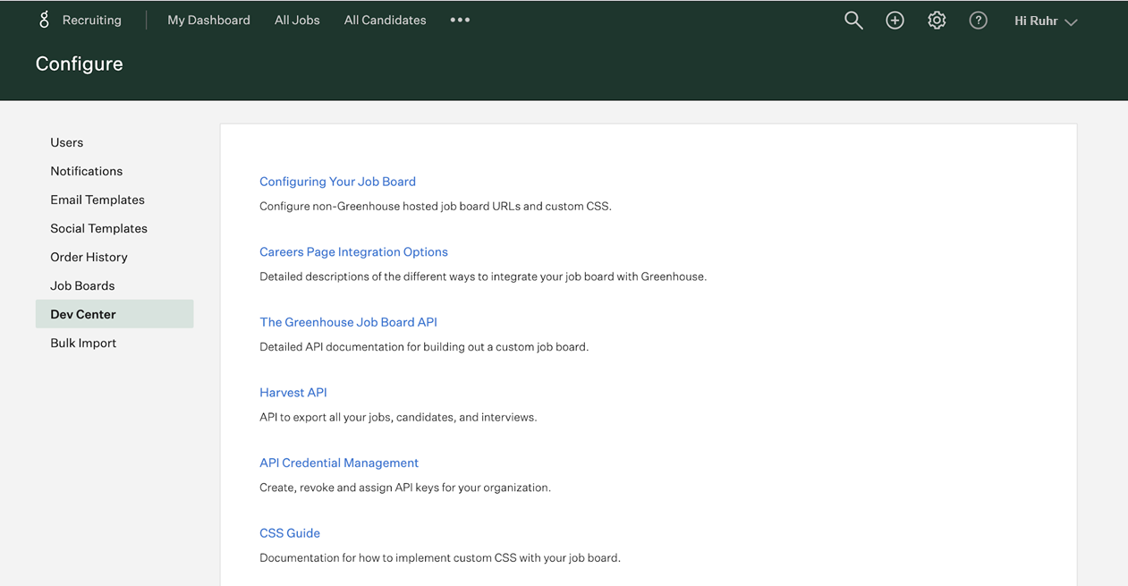Select Dev Center in the sidebar
Image resolution: width=1128 pixels, height=586 pixels.
point(114,314)
